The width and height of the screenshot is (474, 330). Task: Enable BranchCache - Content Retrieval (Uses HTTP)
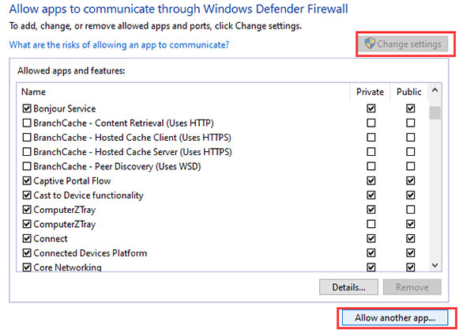27,123
